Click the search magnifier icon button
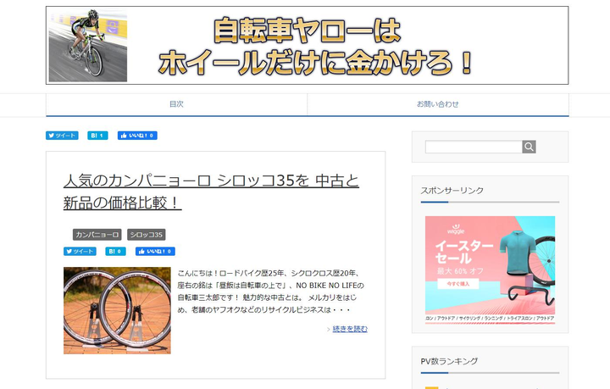The height and width of the screenshot is (389, 610). [529, 147]
